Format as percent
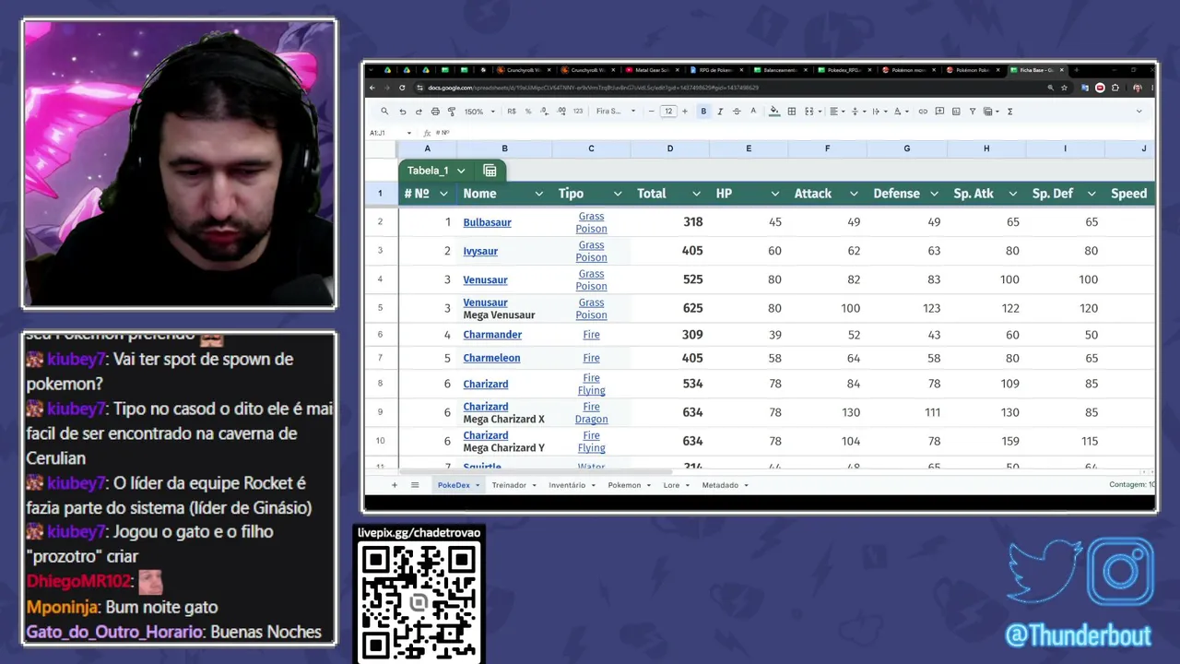Screen dimensions: 1180x664 tap(528, 112)
